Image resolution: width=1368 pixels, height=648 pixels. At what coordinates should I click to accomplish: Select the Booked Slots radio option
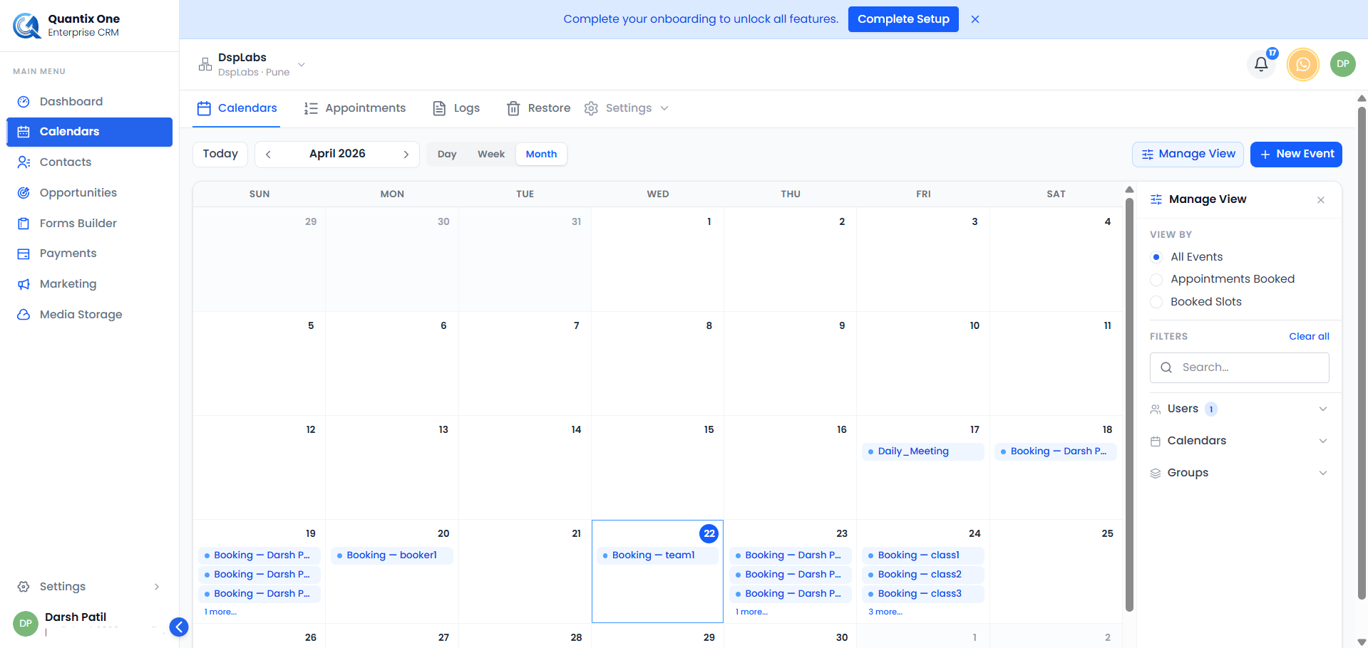(x=1156, y=302)
